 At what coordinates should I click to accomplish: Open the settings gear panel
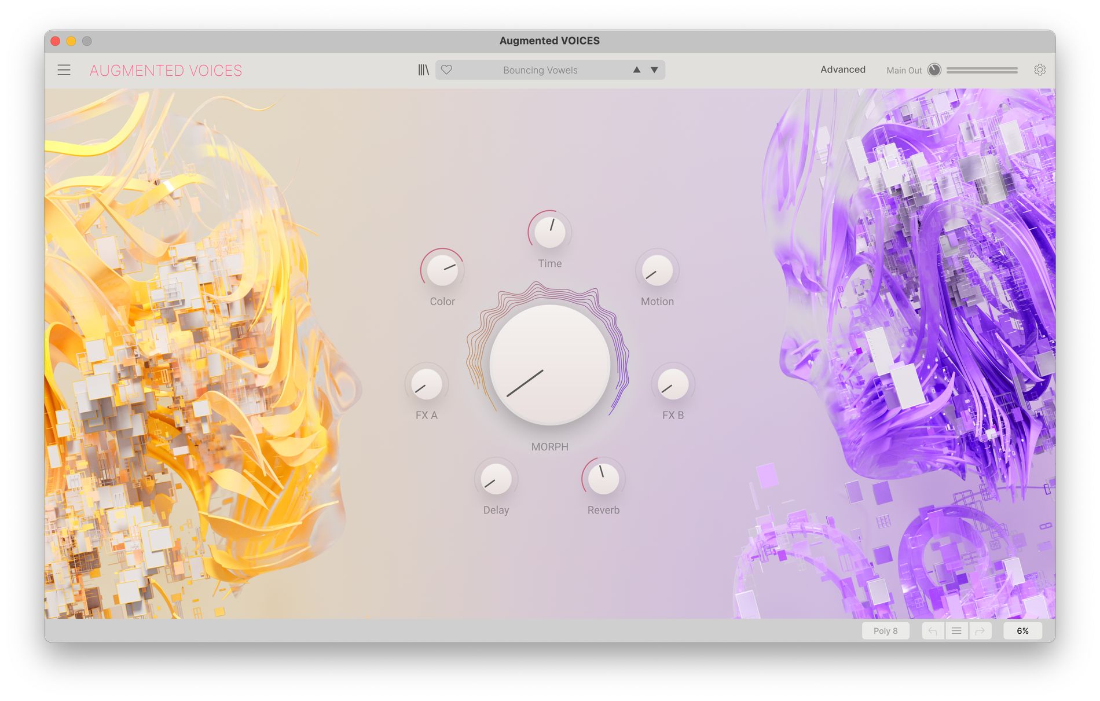click(x=1039, y=70)
